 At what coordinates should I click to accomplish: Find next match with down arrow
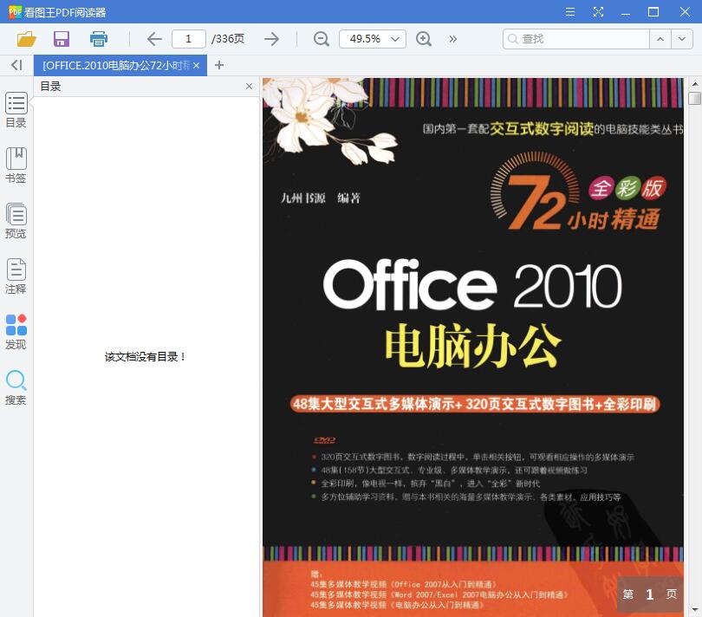(x=682, y=39)
